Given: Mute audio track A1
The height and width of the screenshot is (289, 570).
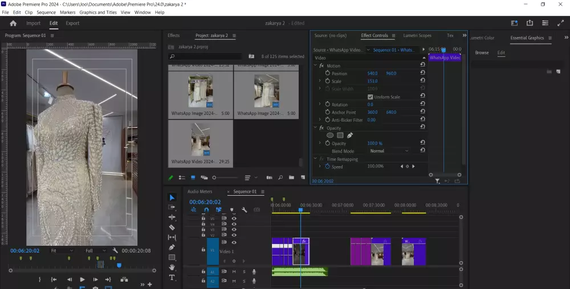Looking at the screenshot, I should pos(234,272).
